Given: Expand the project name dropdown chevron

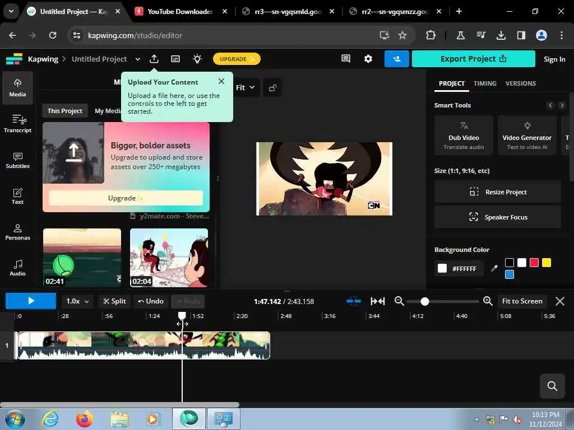Looking at the screenshot, I should (138, 59).
